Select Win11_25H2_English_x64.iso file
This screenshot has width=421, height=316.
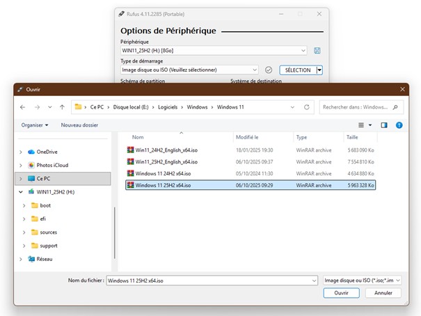(251, 162)
